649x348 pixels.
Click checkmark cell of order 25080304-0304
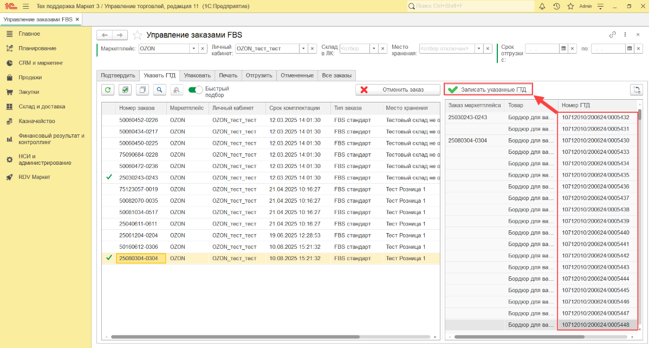(109, 258)
